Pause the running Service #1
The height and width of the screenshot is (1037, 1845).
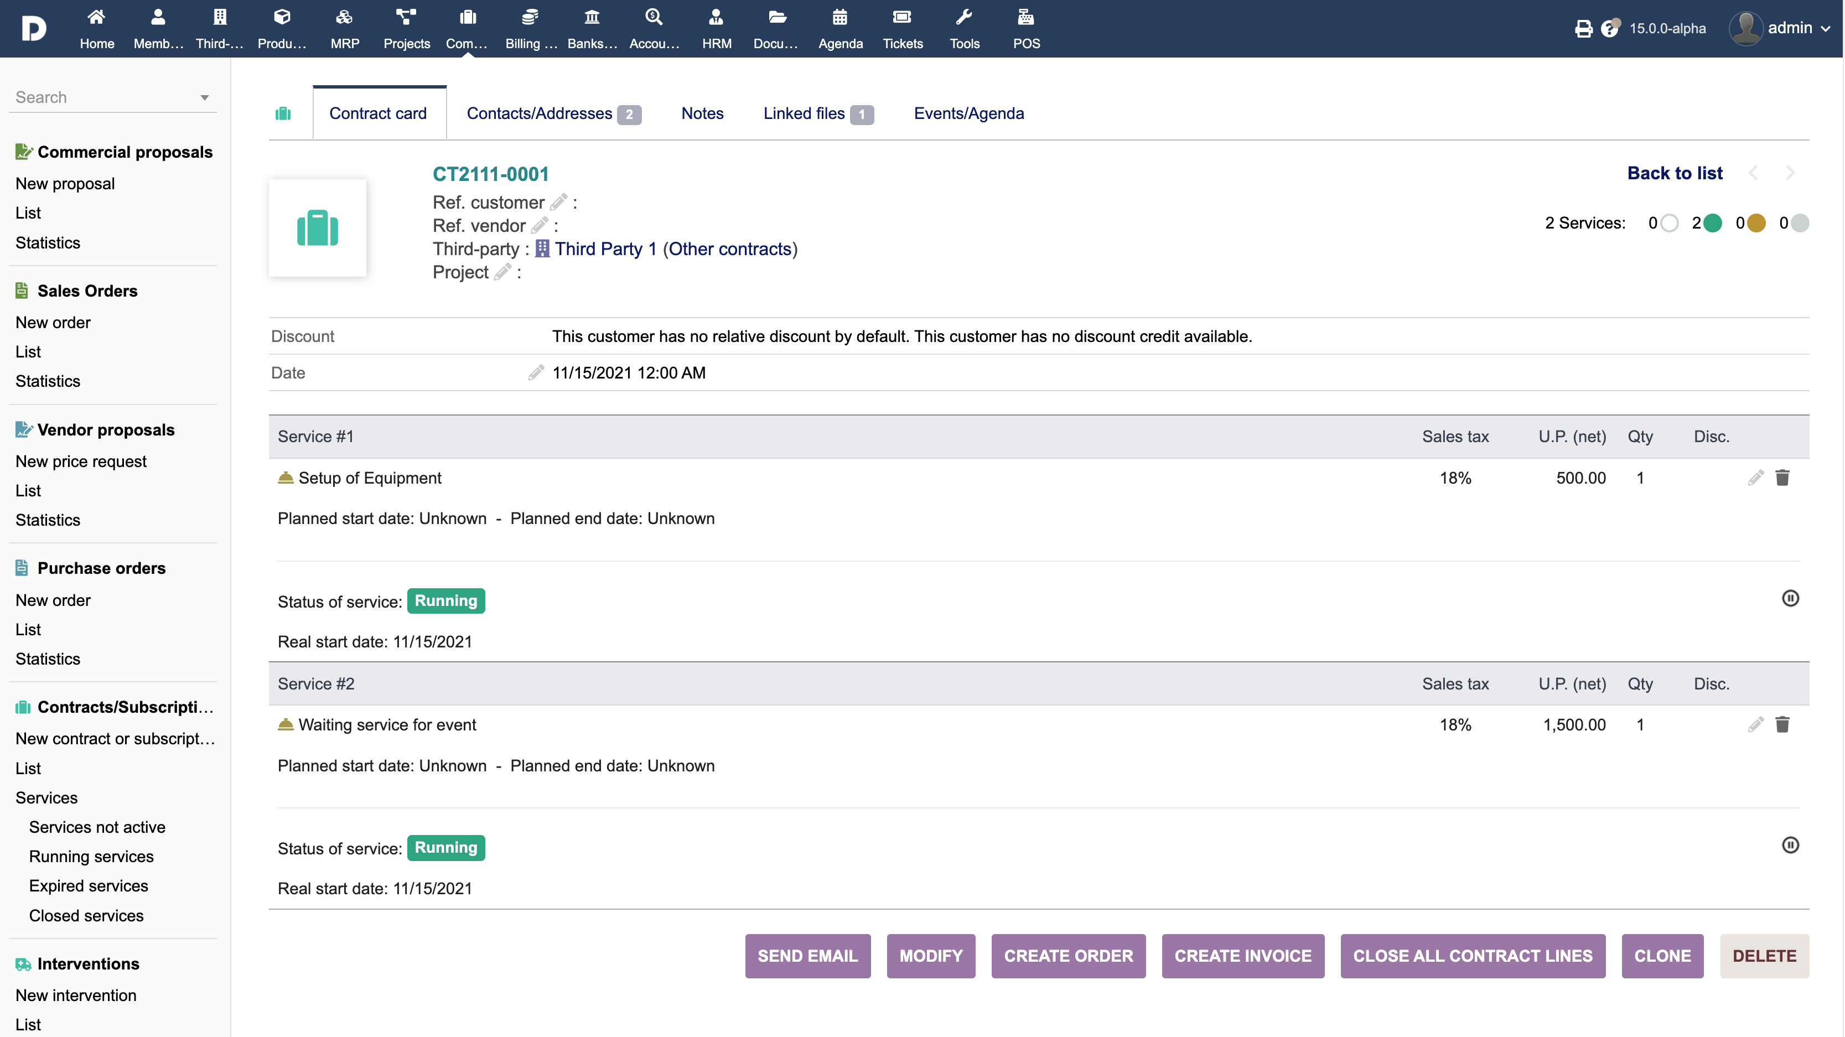1790,599
